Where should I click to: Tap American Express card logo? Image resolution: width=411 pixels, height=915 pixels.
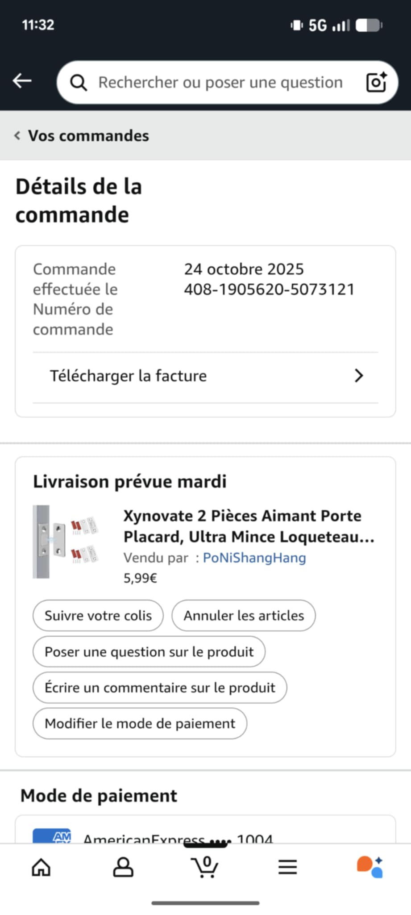tap(52, 836)
